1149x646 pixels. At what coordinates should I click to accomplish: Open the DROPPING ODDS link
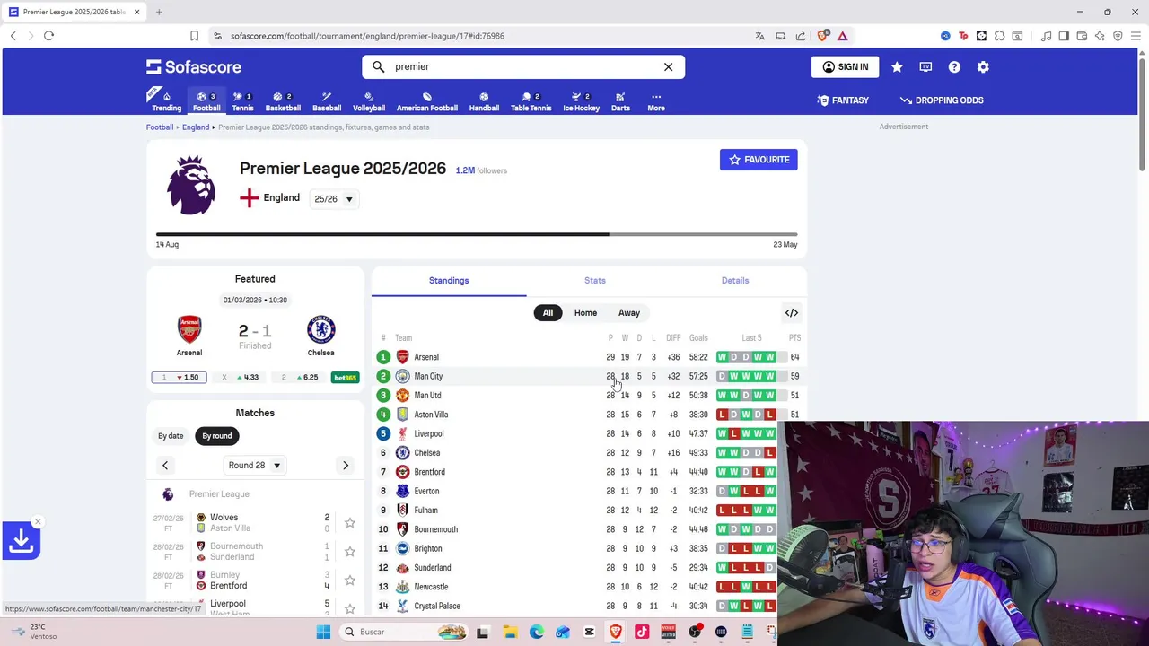[x=942, y=100]
